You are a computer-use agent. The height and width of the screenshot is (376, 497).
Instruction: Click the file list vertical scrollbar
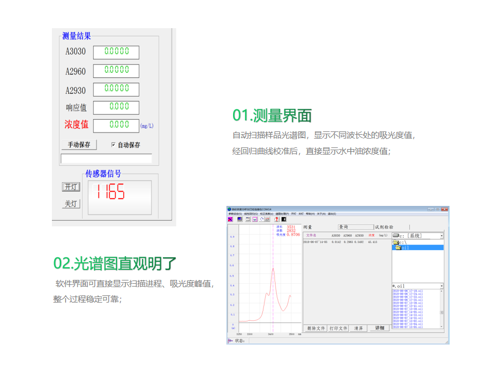[442, 308]
